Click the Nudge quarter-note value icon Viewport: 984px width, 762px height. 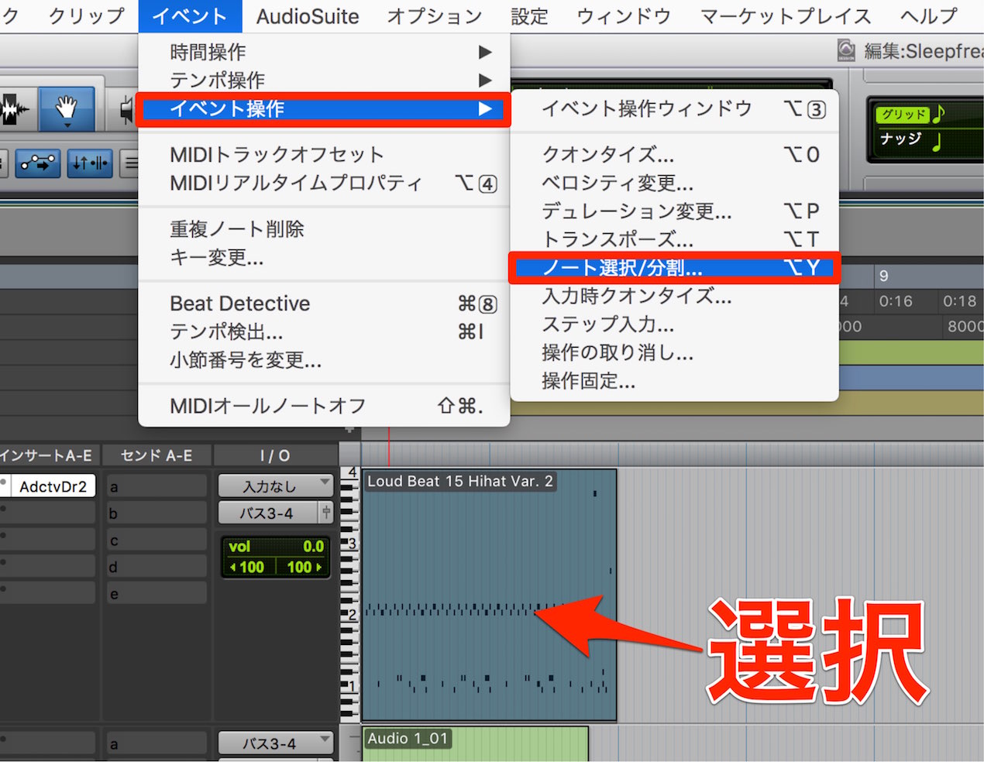(x=938, y=142)
